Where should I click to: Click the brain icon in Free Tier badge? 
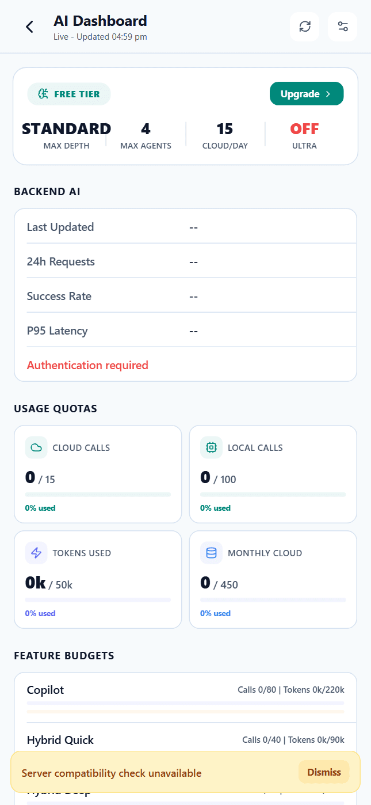point(43,94)
